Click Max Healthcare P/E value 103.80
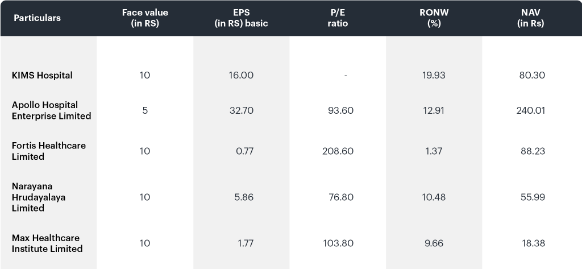This screenshot has width=582, height=269. click(x=338, y=243)
